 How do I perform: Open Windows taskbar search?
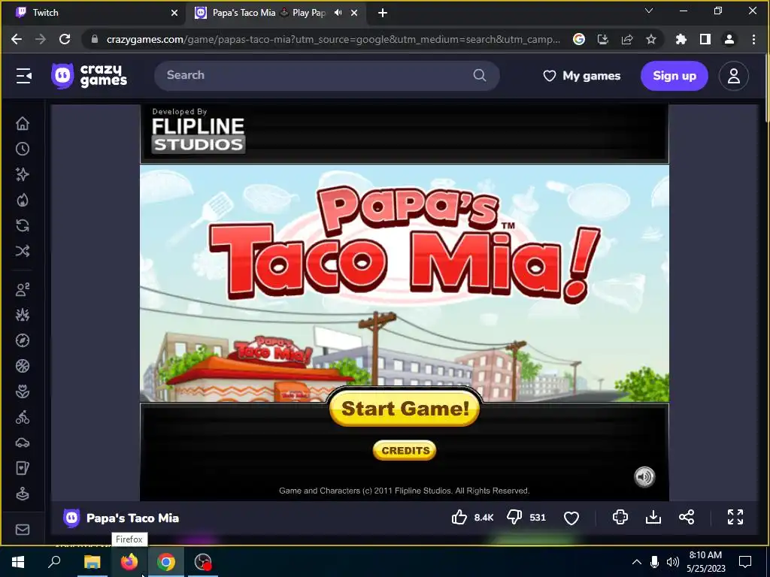click(54, 562)
